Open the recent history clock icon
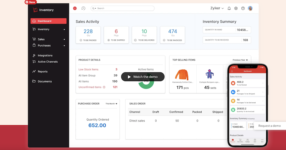The image size is (286, 150). coord(83,8)
